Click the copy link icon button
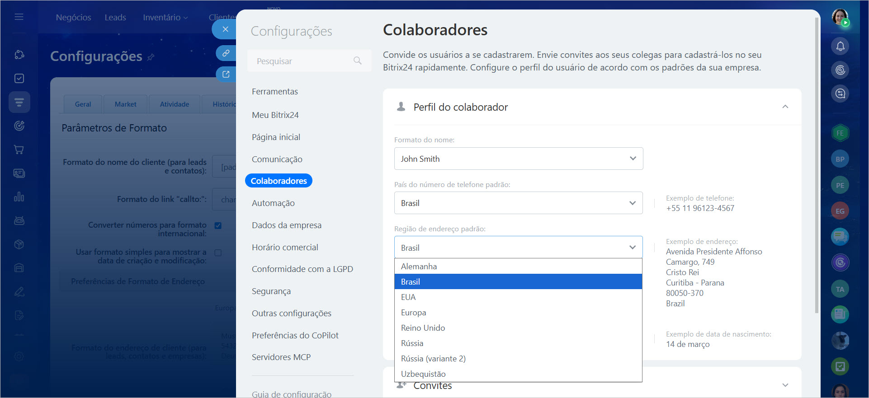 pyautogui.click(x=226, y=53)
